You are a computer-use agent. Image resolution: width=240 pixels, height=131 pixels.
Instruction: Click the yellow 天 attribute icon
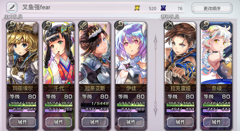pyautogui.click(x=137, y=8)
